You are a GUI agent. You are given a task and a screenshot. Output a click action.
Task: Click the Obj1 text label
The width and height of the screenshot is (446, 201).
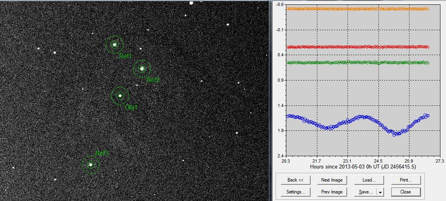131,107
